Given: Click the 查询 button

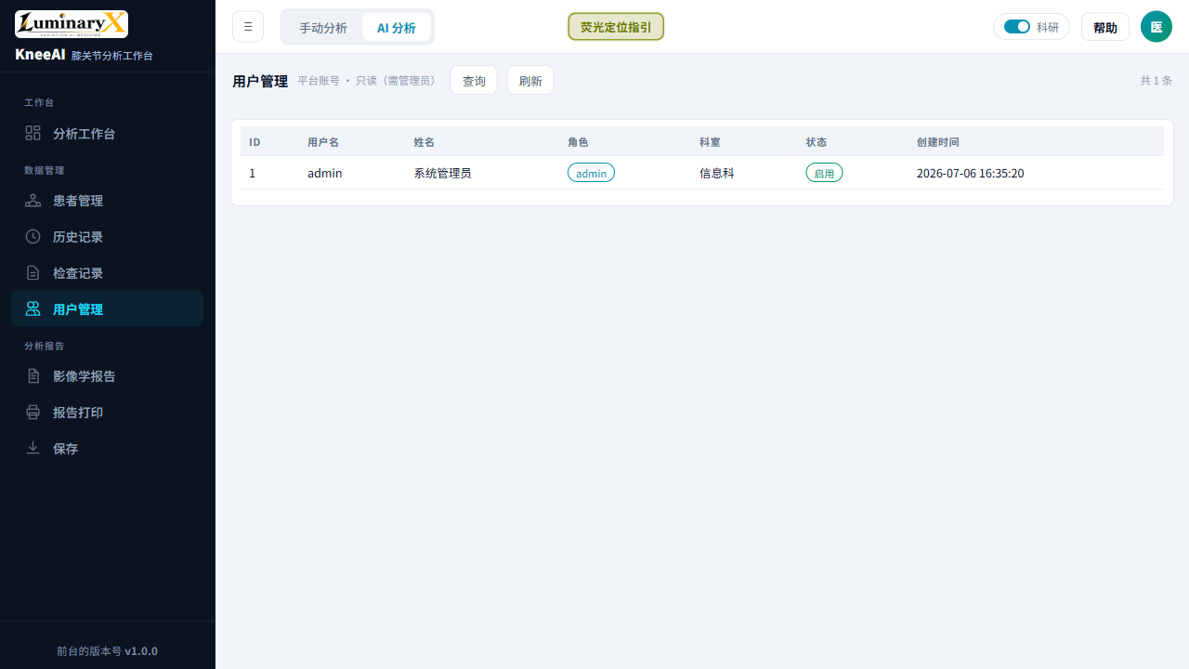Looking at the screenshot, I should (x=474, y=81).
